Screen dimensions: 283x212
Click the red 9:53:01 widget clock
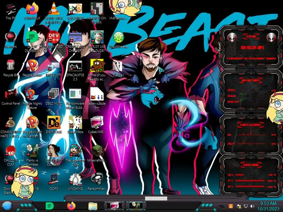[252, 47]
